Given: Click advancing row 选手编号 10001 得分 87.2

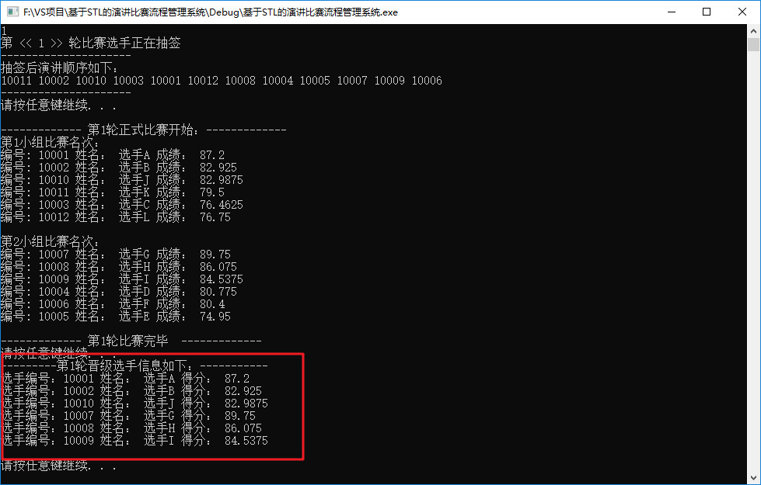Looking at the screenshot, I should point(125,379).
